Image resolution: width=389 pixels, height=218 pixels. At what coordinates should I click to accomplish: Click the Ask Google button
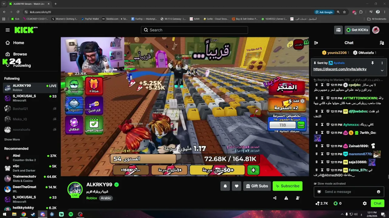coord(324,12)
